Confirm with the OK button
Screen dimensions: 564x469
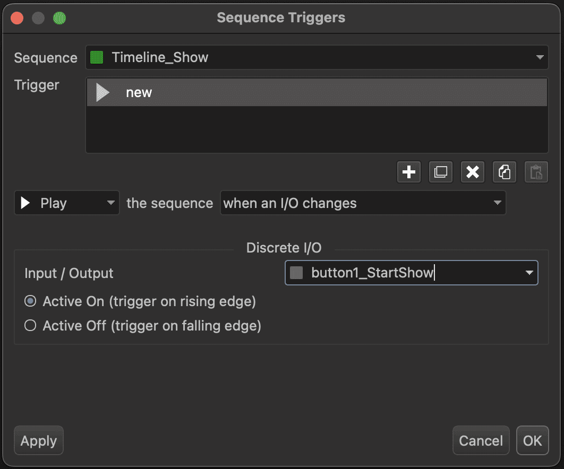pyautogui.click(x=532, y=441)
